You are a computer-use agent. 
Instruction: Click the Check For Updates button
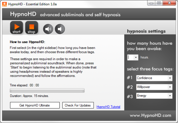coord(78,105)
